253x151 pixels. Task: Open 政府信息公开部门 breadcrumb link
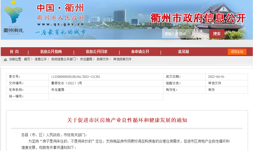click(63, 59)
